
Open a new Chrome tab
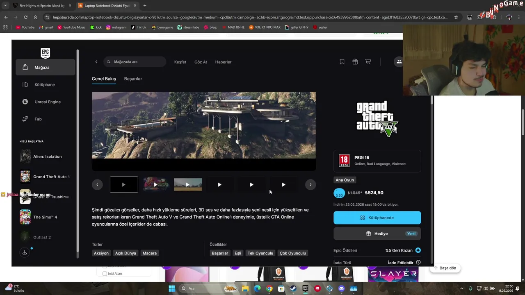tap(145, 5)
